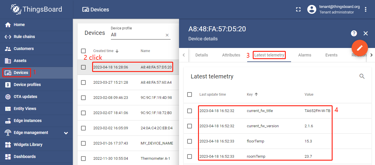Switch to the Latest telemetry tab
Screen dimensions: 375x165
269,55
